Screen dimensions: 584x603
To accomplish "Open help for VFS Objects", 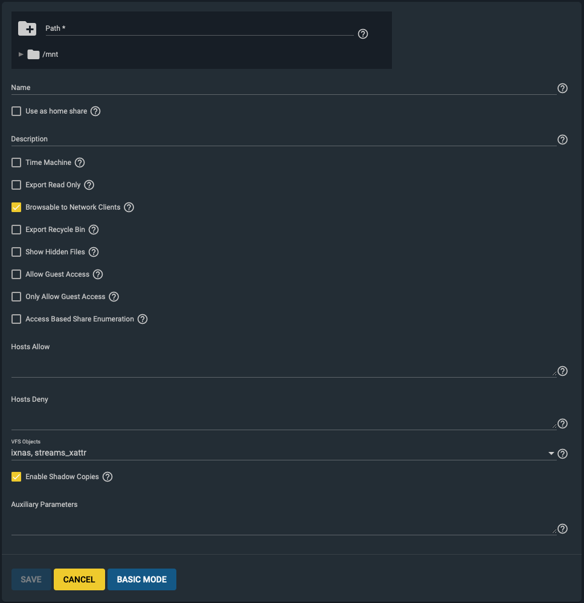I will (x=562, y=454).
